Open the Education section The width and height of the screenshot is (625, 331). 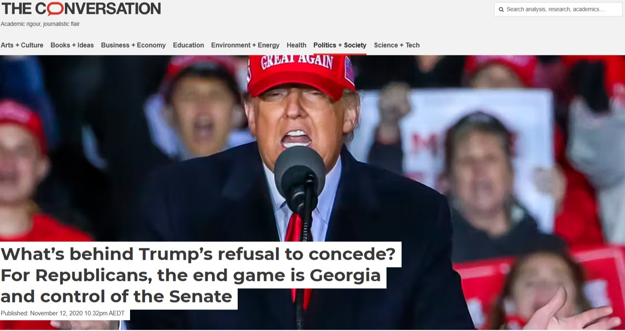click(x=188, y=45)
